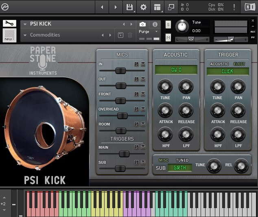Screen dimensions: 258x217
Task: Click the workspace layout panel icon
Action: pos(157,7)
